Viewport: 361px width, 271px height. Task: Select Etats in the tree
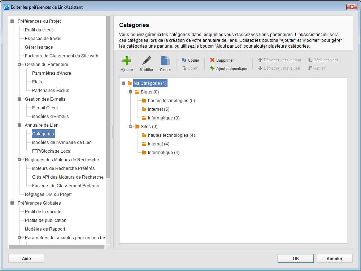coord(37,82)
